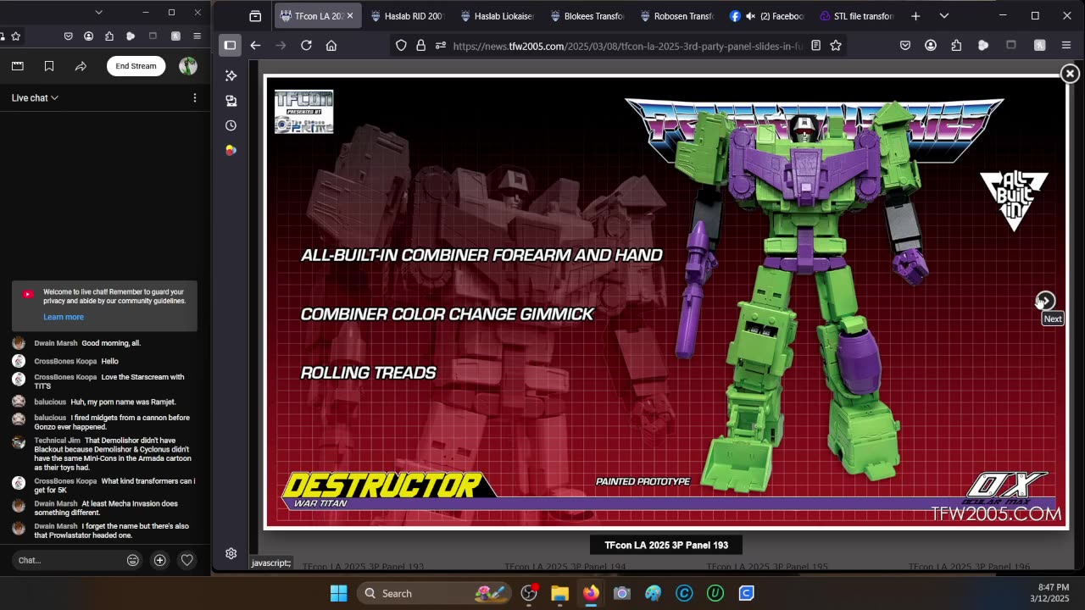Select balucious' Ramjet chat message

point(105,402)
